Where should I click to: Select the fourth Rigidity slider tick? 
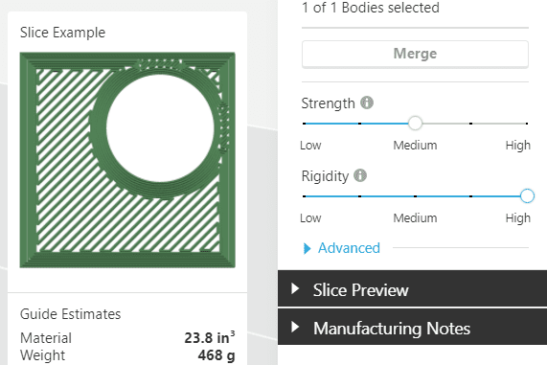click(471, 196)
